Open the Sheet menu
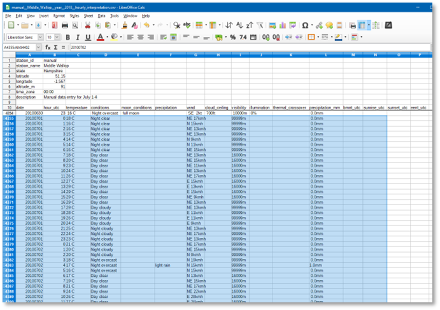Image resolution: width=440 pixels, height=310 pixels. click(x=88, y=15)
